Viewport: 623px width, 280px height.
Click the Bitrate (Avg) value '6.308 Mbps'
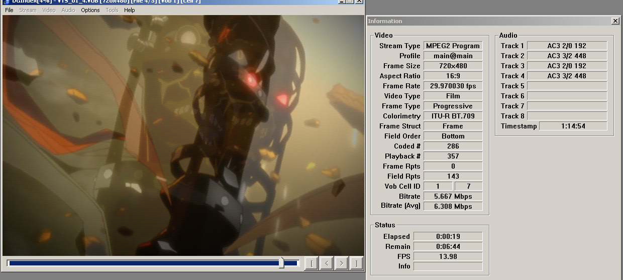point(453,206)
